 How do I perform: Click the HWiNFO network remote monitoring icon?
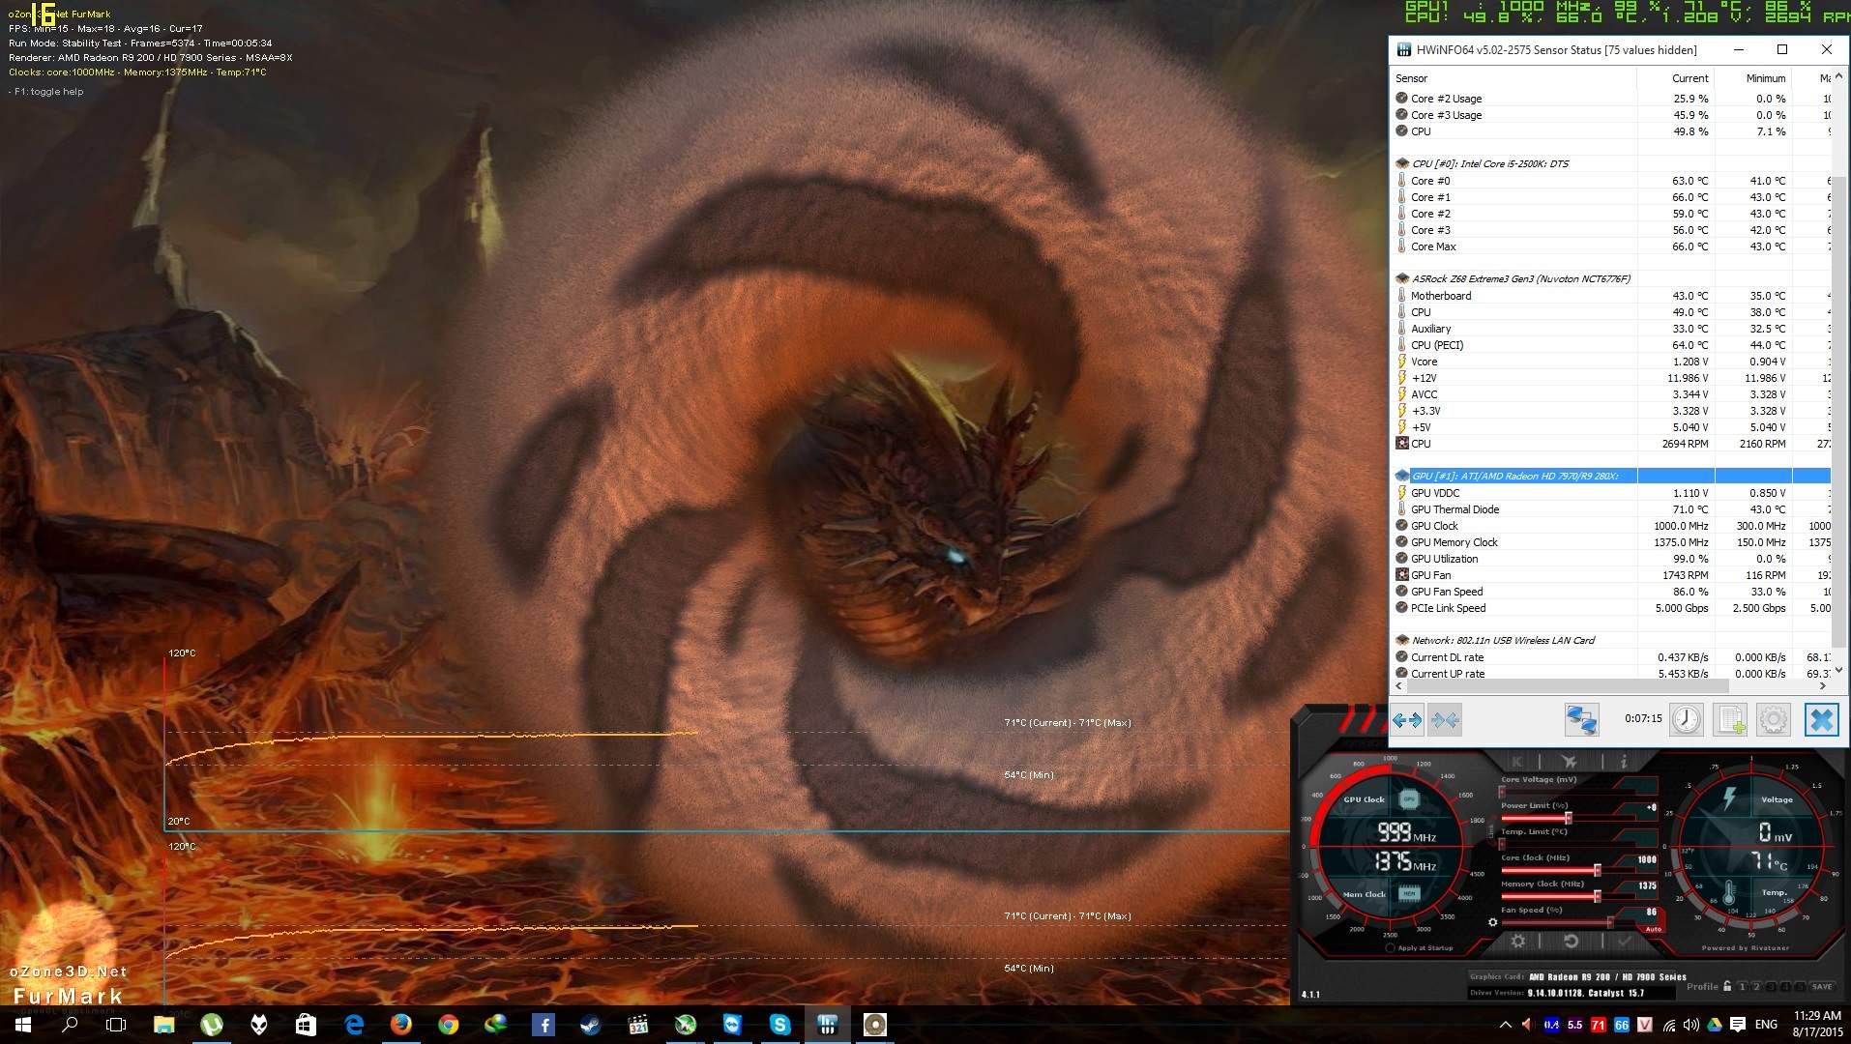(1581, 720)
